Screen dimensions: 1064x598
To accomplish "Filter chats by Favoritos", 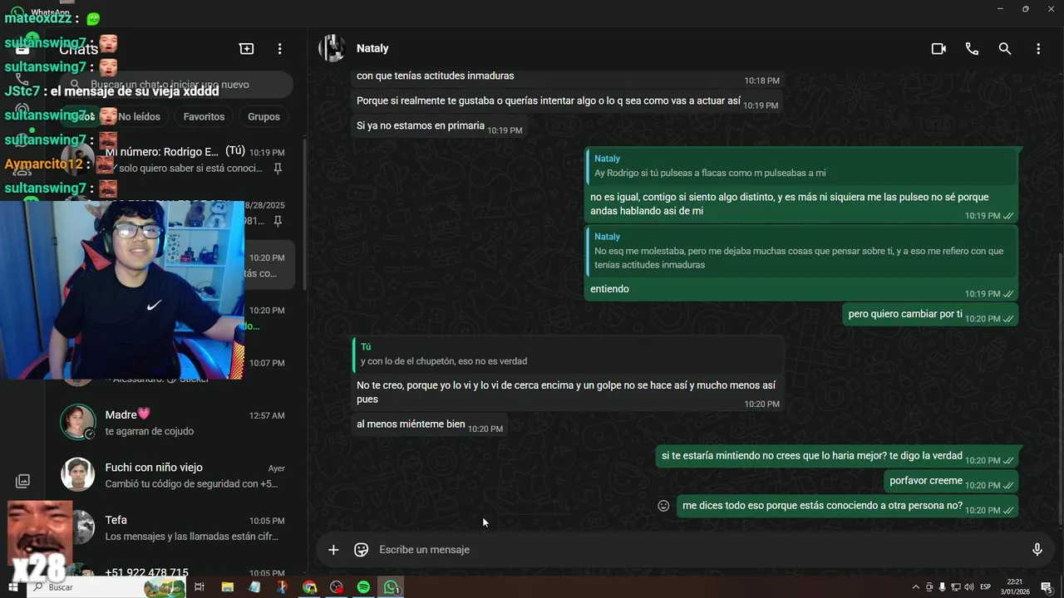I will tap(204, 117).
